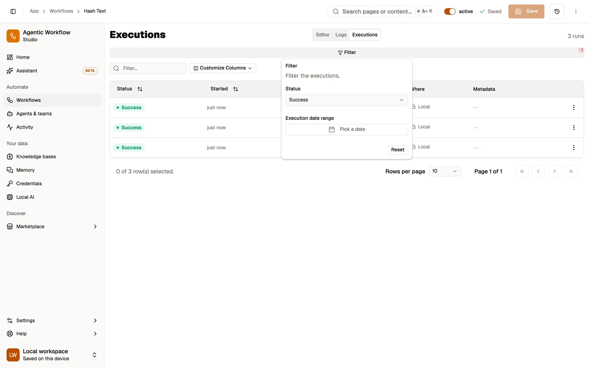589x368 pixels.
Task: Open Customize Columns dropdown
Action: coord(223,68)
